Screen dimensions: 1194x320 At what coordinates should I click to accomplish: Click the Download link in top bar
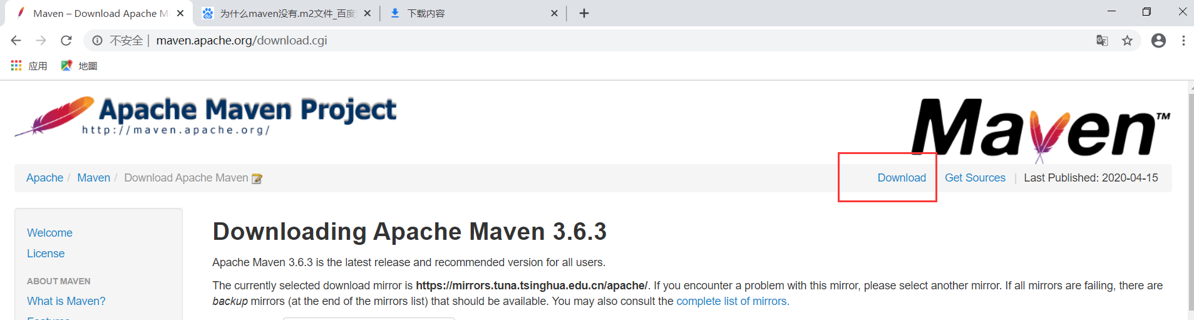(x=902, y=178)
